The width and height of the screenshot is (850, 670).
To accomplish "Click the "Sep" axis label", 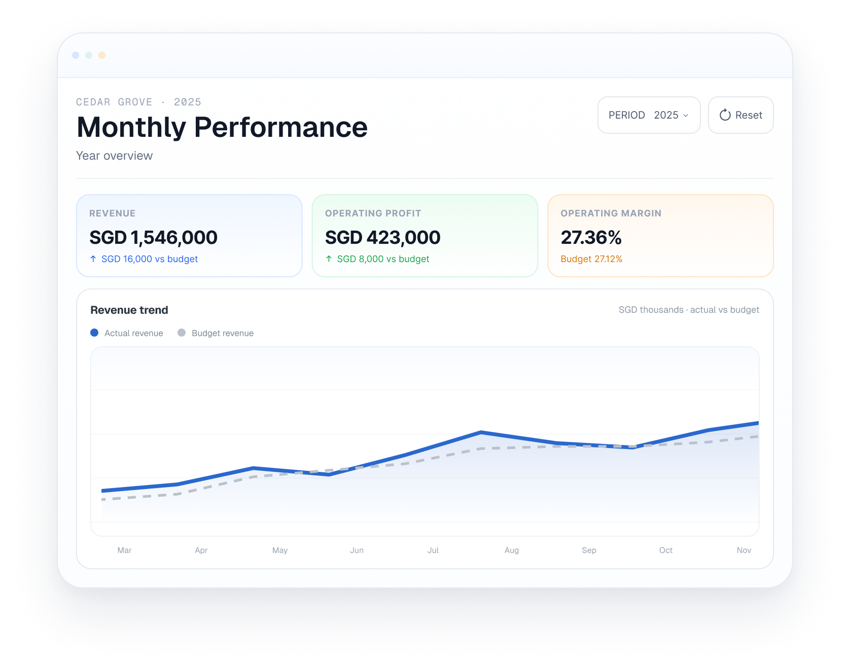I will coord(589,550).
